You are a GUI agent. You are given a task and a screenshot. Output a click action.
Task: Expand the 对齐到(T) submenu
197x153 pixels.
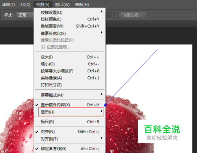[x=70, y=139]
